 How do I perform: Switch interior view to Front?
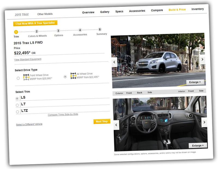click(x=191, y=91)
